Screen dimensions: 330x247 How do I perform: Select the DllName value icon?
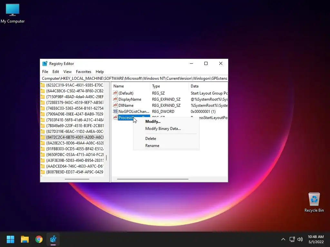(115, 105)
